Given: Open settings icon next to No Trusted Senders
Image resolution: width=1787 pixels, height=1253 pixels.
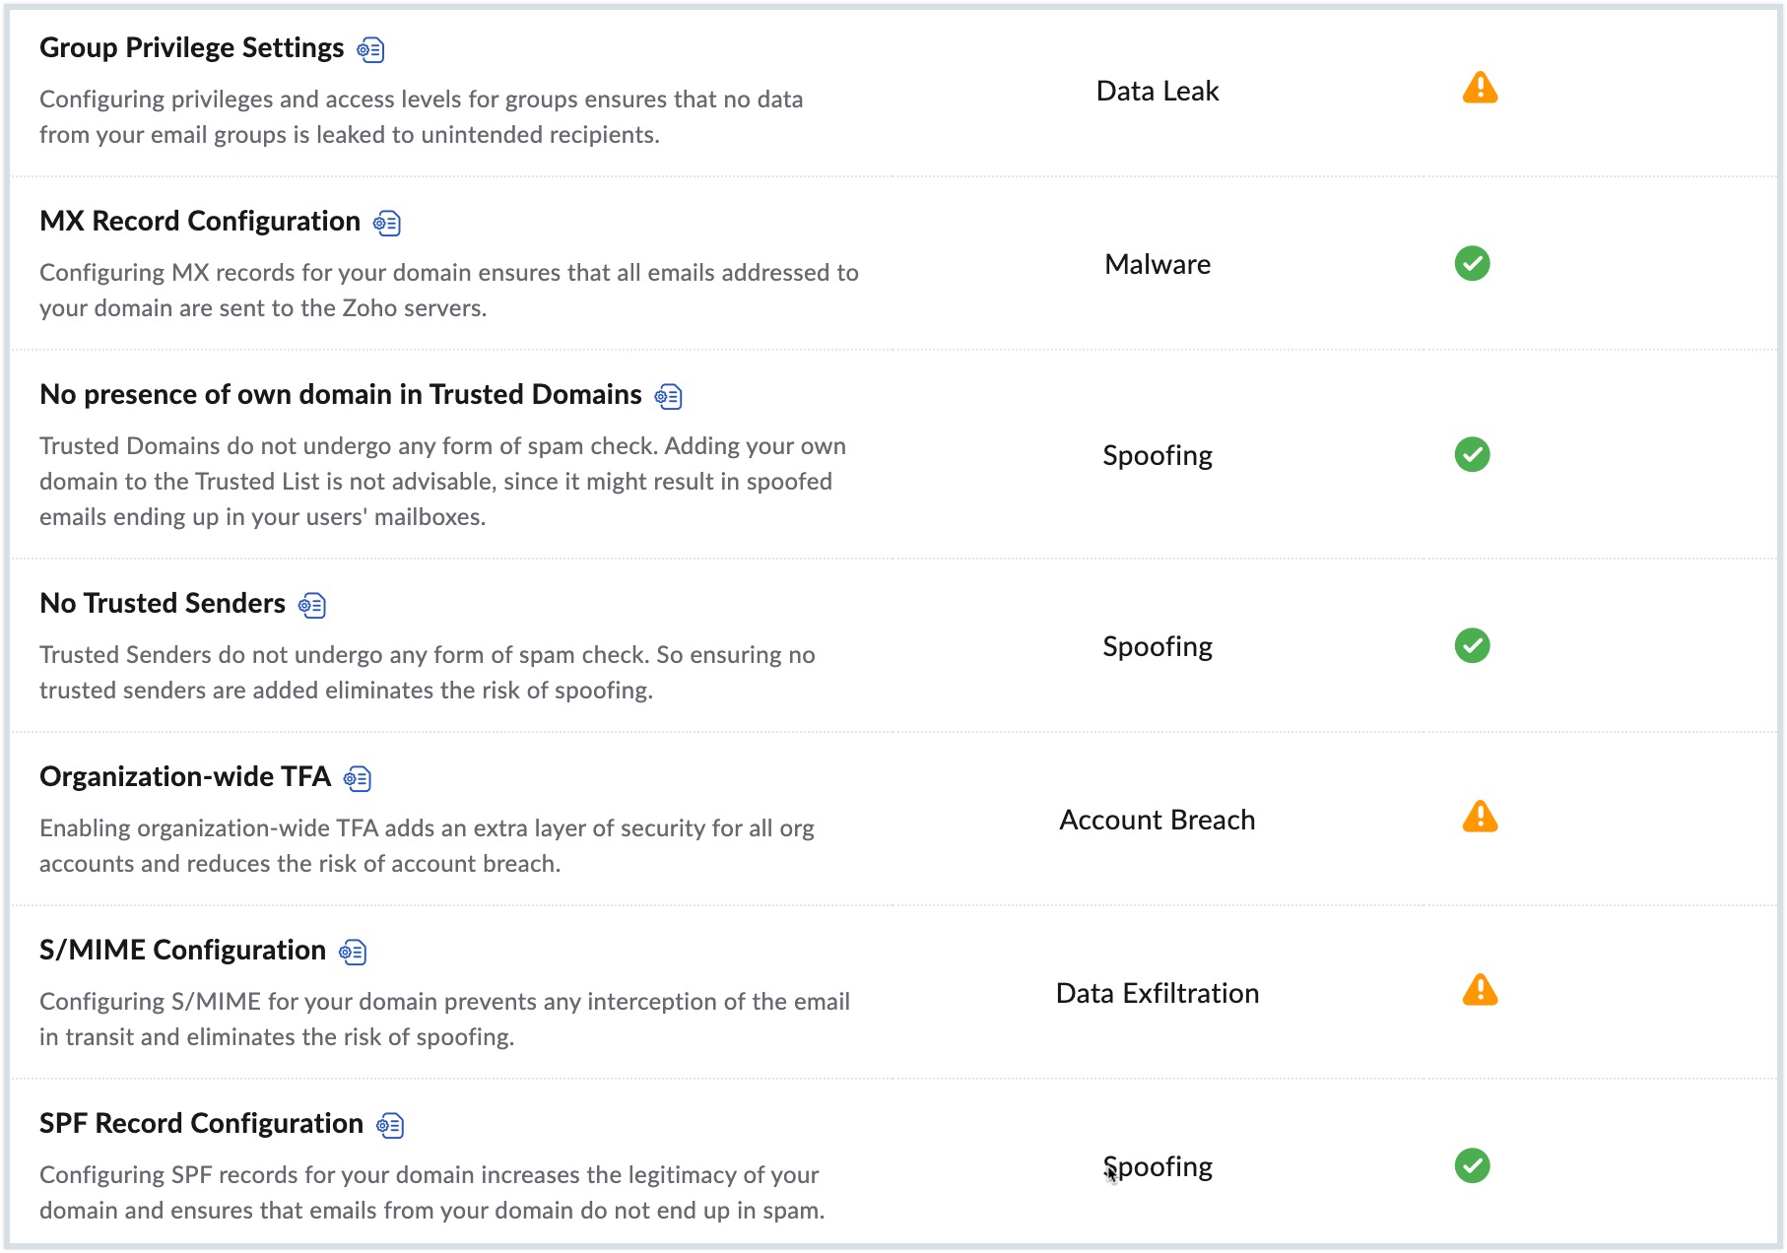Looking at the screenshot, I should [312, 606].
